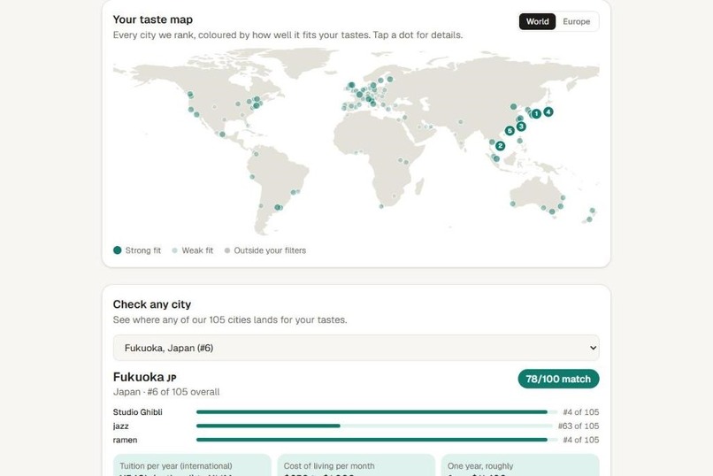The image size is (713, 476).
Task: Click the 'Fukuoka' city name heading
Action: pos(139,377)
